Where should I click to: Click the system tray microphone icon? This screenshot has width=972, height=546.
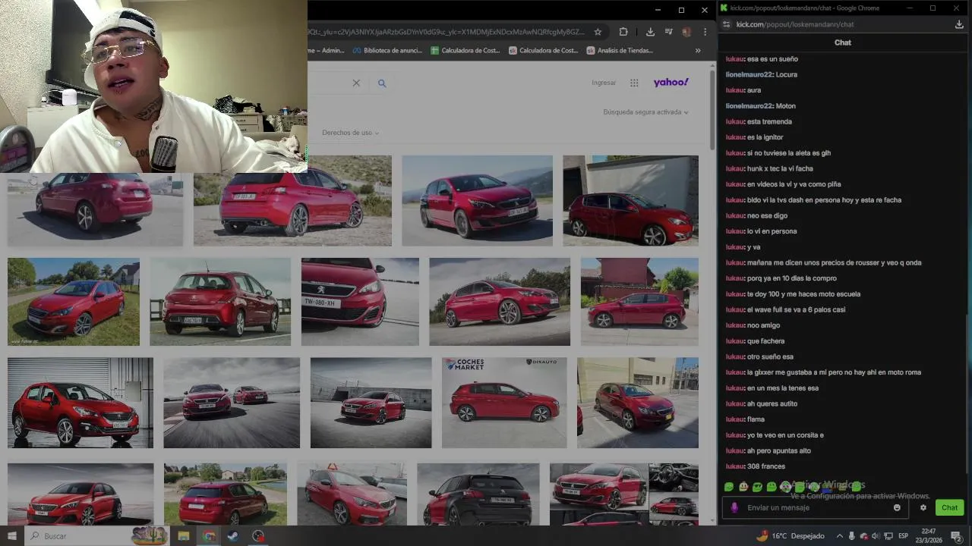point(852,535)
